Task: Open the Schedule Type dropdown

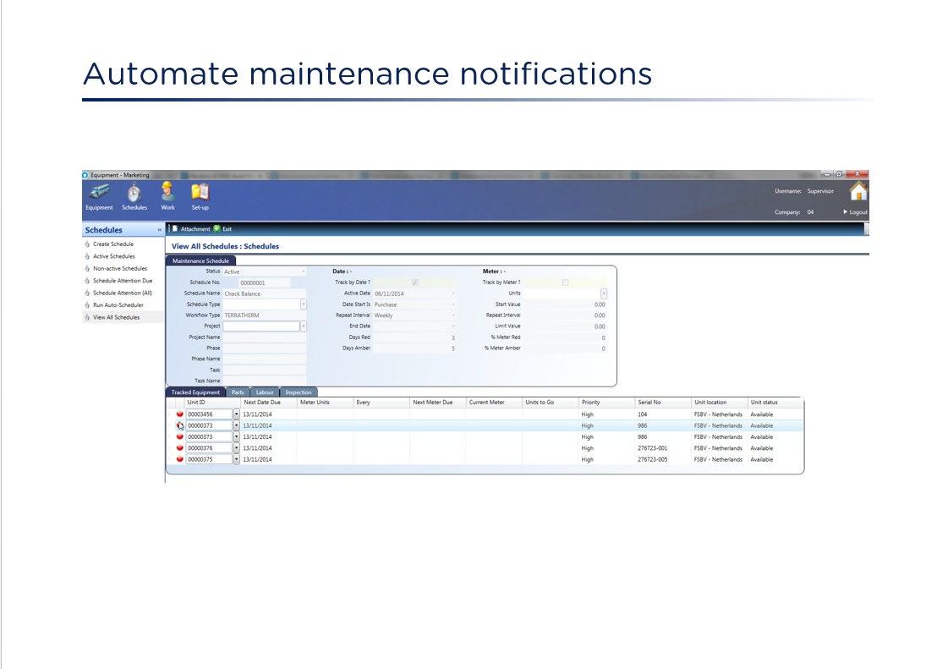Action: [x=303, y=304]
